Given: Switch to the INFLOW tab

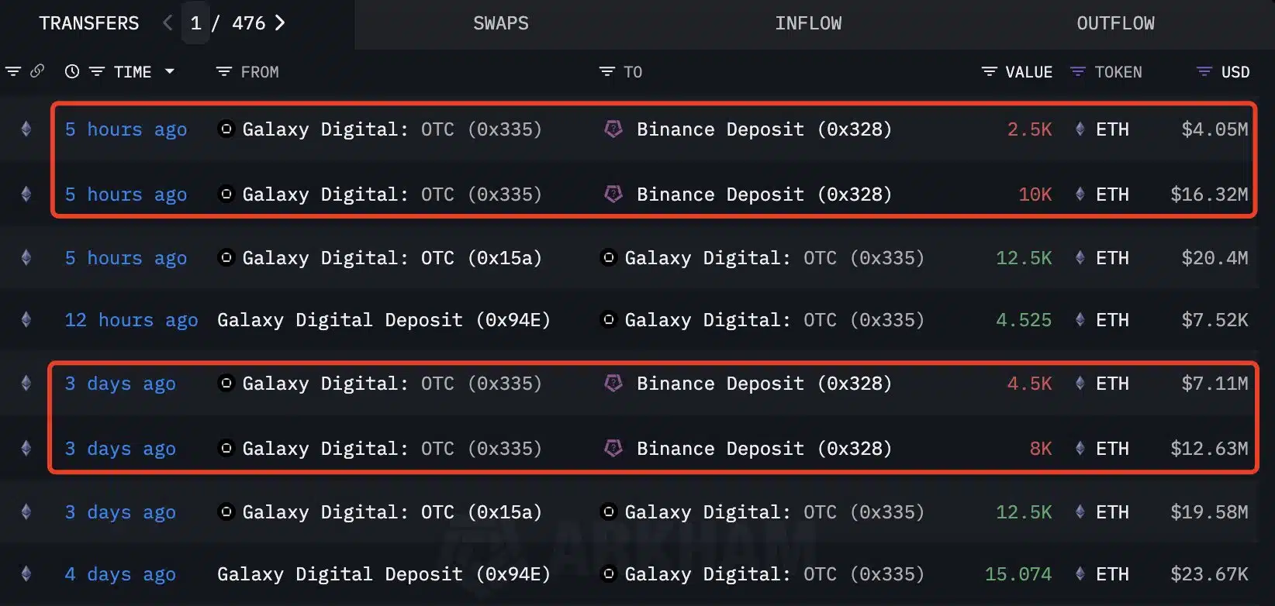Looking at the screenshot, I should pos(808,23).
